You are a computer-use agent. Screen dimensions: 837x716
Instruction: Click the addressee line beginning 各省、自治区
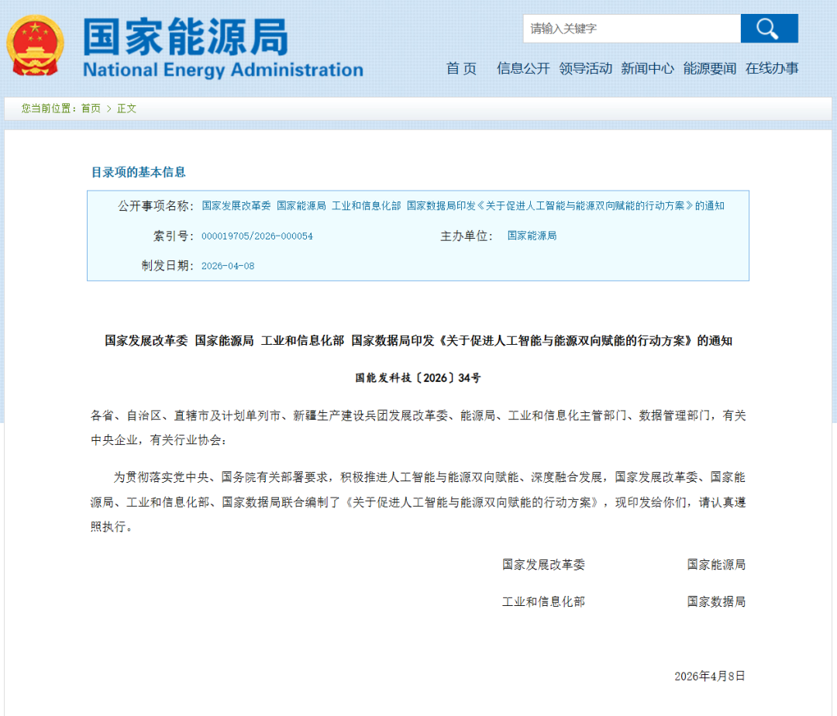(418, 428)
